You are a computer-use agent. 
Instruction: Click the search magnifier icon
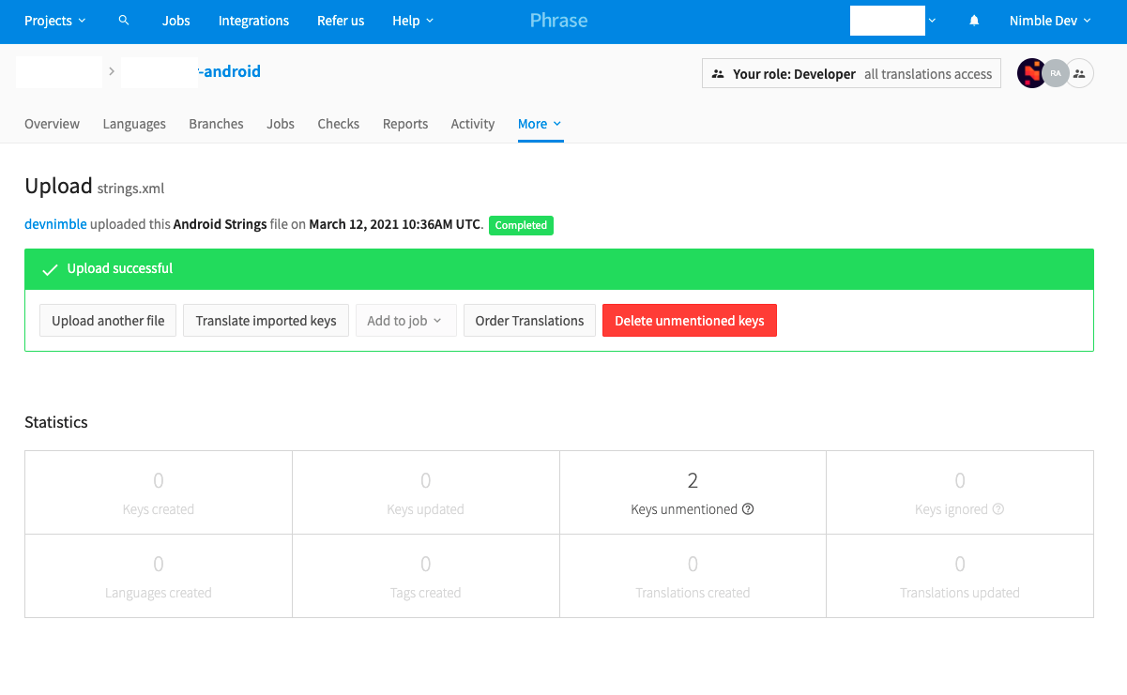pos(124,21)
